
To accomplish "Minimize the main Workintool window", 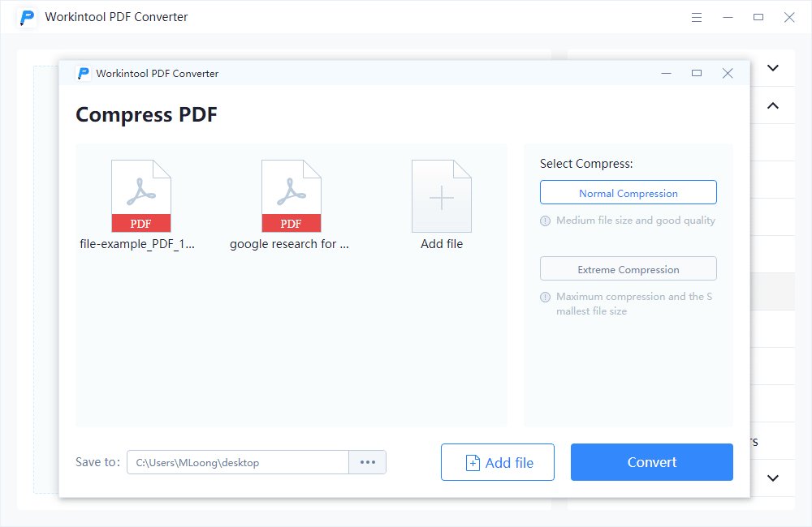I will [728, 18].
